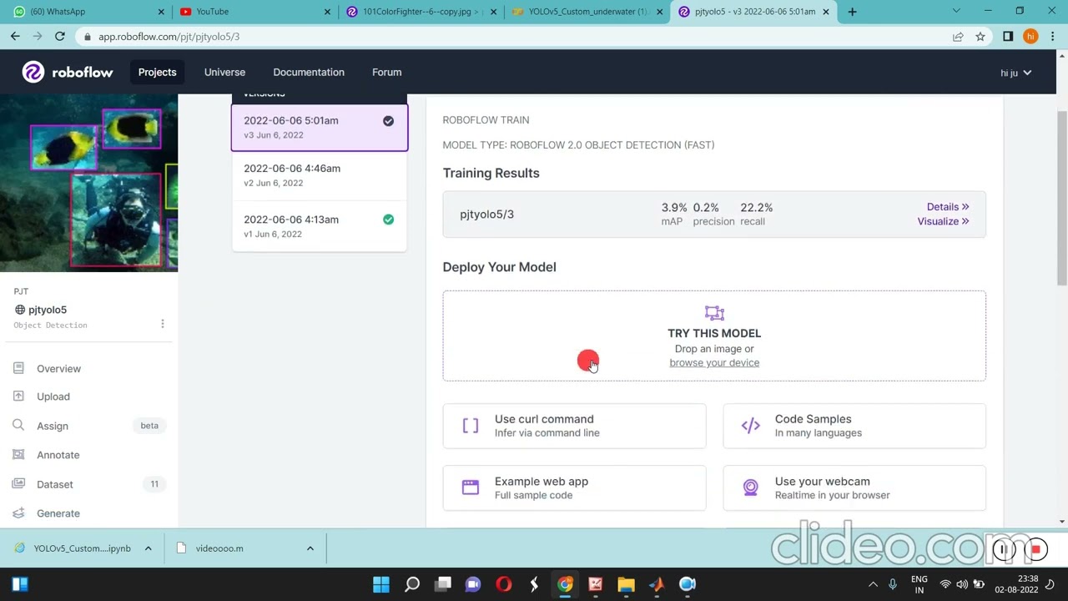Visit the Forum nav link

pyautogui.click(x=387, y=73)
